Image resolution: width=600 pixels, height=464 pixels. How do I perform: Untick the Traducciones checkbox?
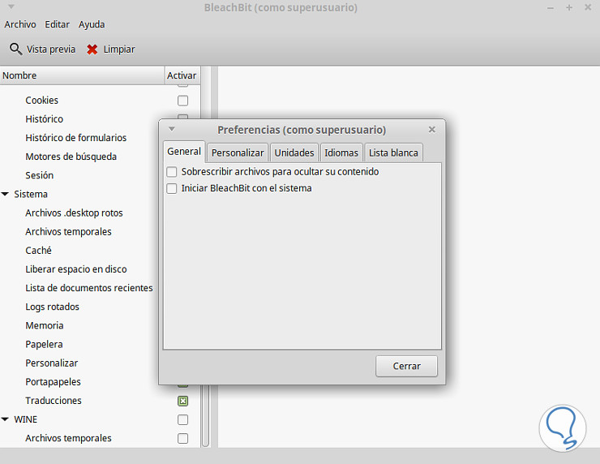183,401
